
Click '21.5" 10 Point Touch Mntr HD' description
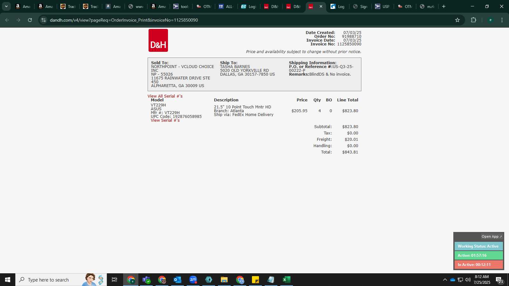tap(242, 107)
